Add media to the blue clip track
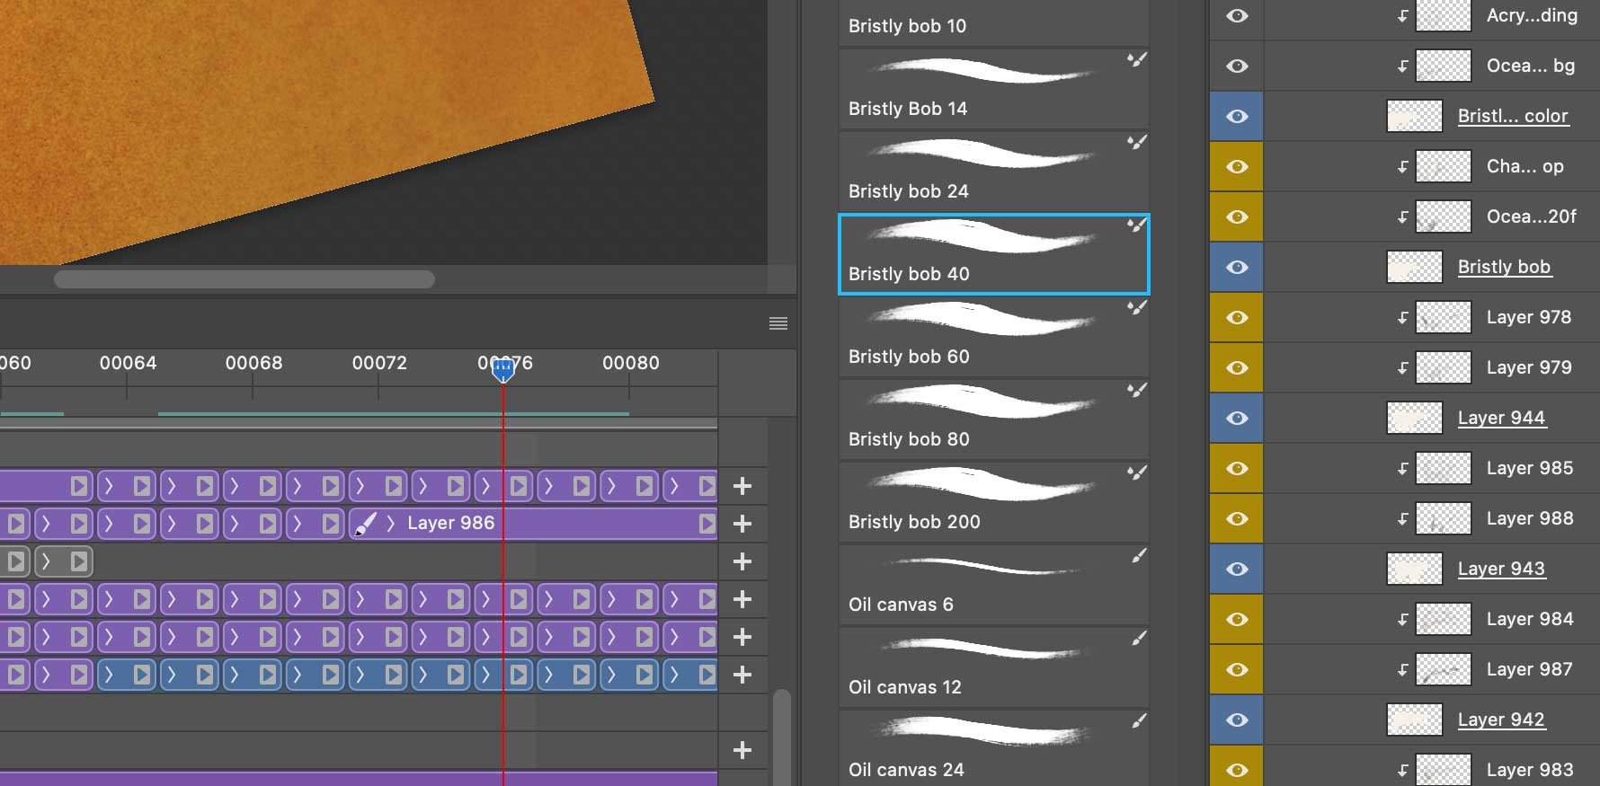 pyautogui.click(x=742, y=675)
